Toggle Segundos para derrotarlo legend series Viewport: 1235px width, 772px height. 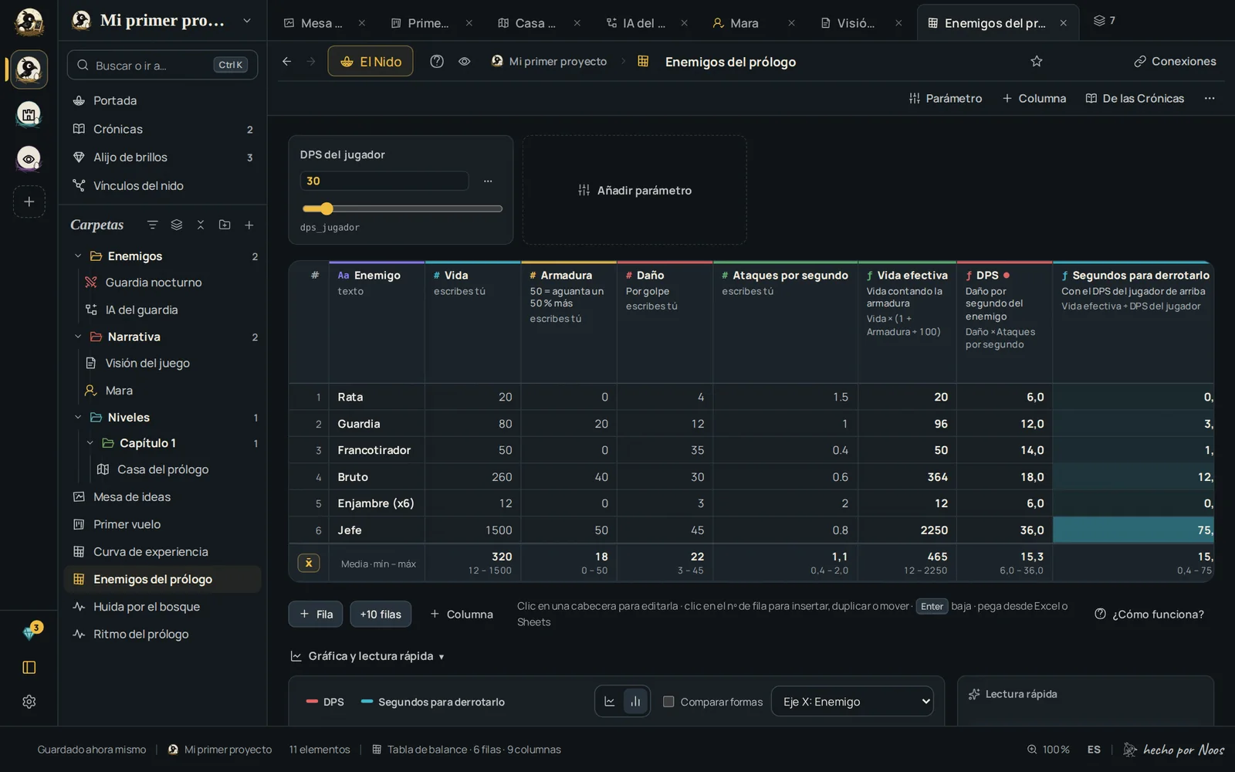[x=433, y=702]
